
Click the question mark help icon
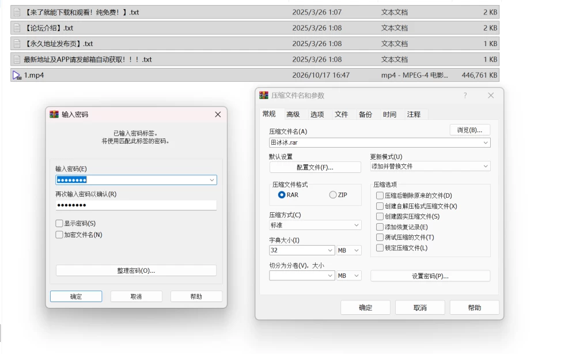pos(465,96)
